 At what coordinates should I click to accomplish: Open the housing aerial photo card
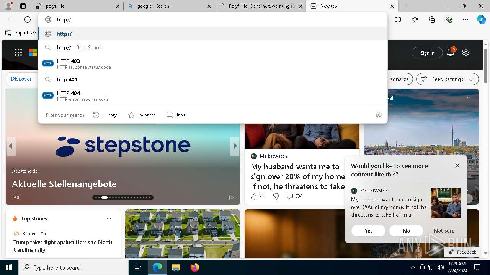(x=183, y=234)
